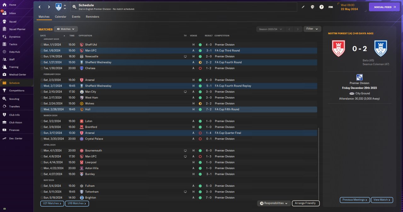Viewport: 403px width, 212px height.
Task: Open Club Info in the sidebar
Action: tap(17, 115)
